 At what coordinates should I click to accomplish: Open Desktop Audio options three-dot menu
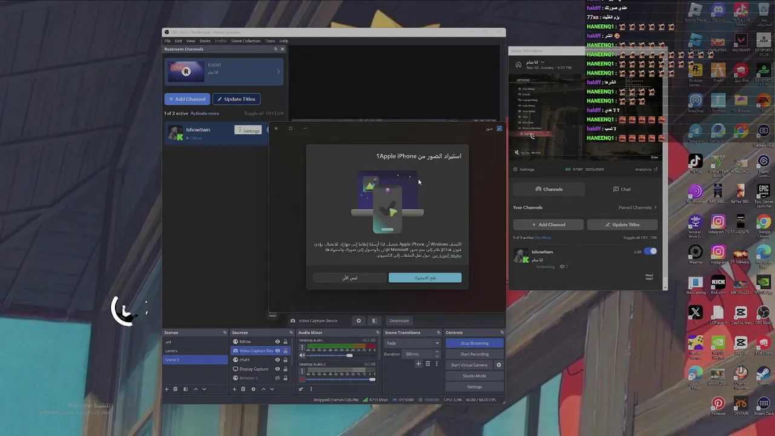pos(302,347)
